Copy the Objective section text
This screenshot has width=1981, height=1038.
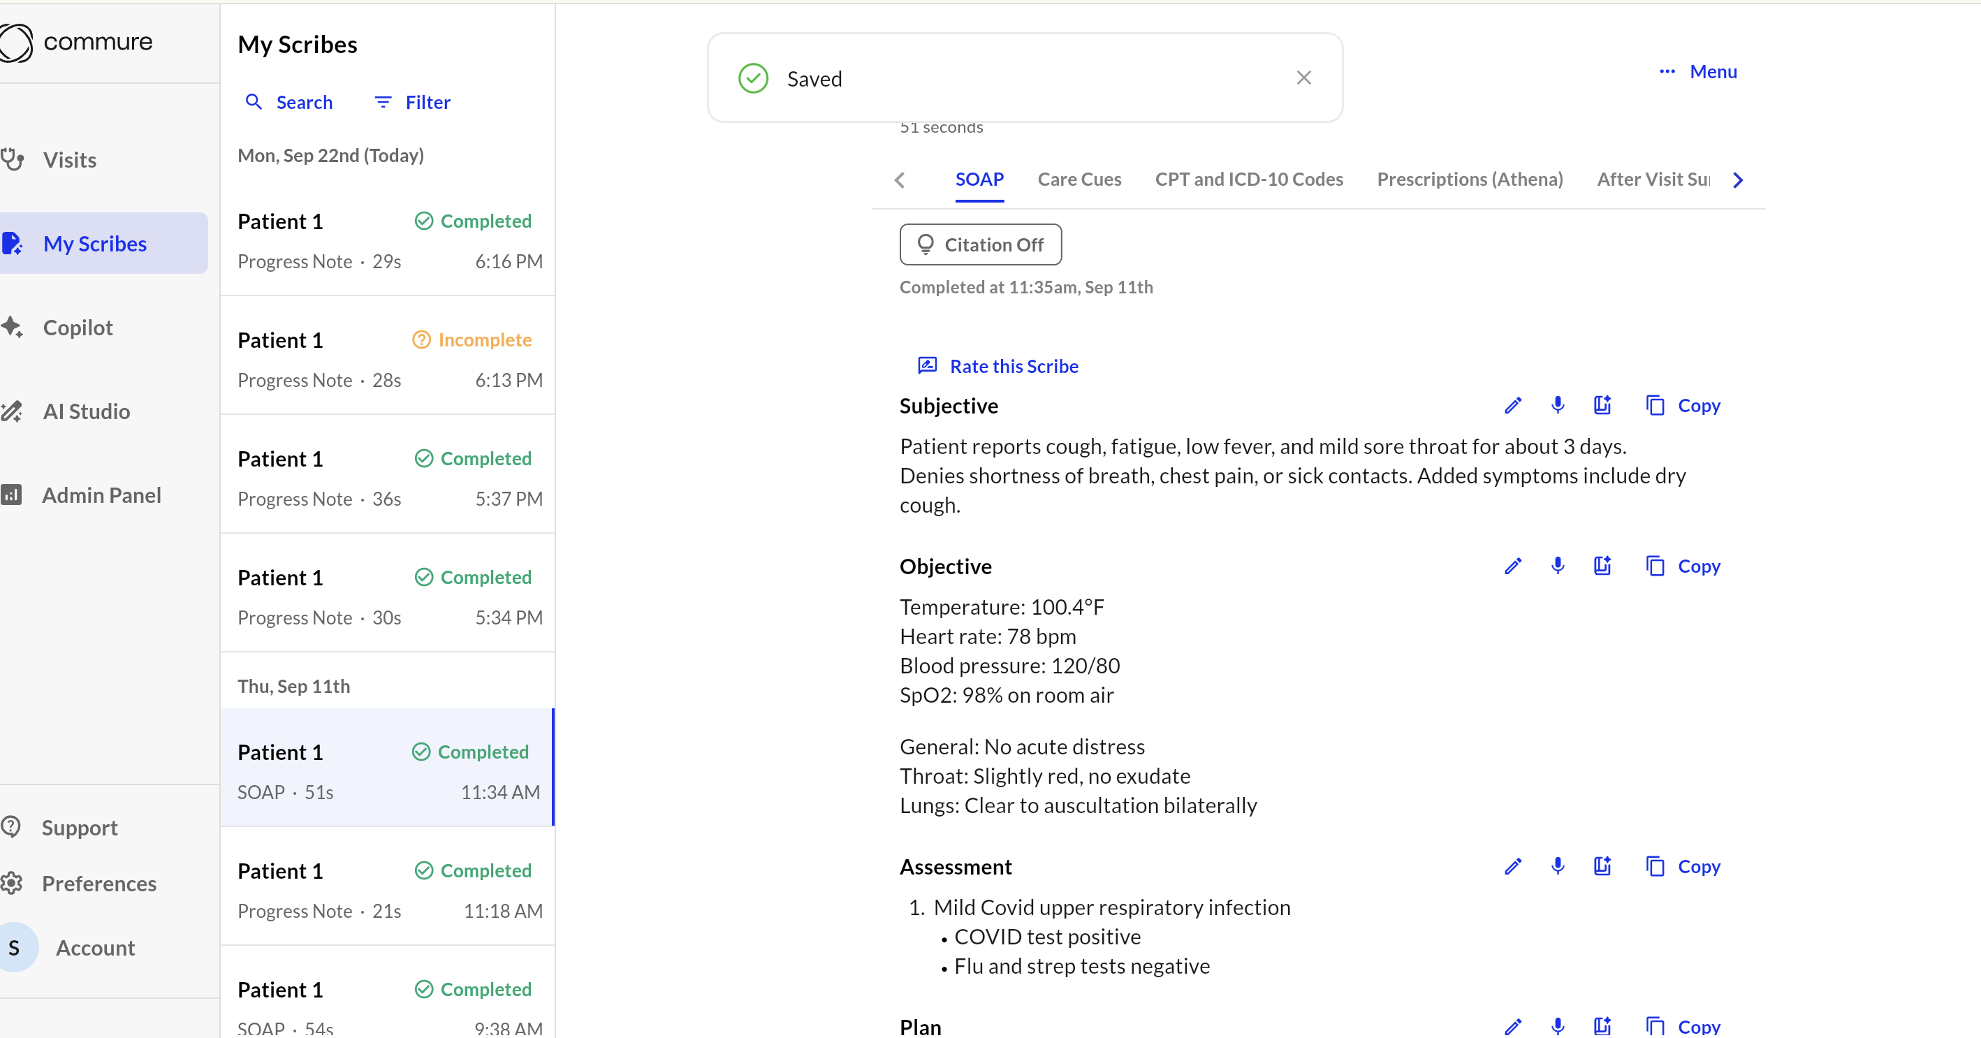pos(1683,566)
